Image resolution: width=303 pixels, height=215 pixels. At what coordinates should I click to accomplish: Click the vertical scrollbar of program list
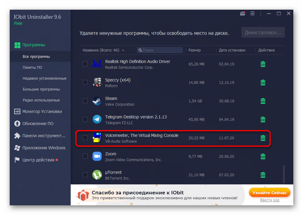point(284,174)
